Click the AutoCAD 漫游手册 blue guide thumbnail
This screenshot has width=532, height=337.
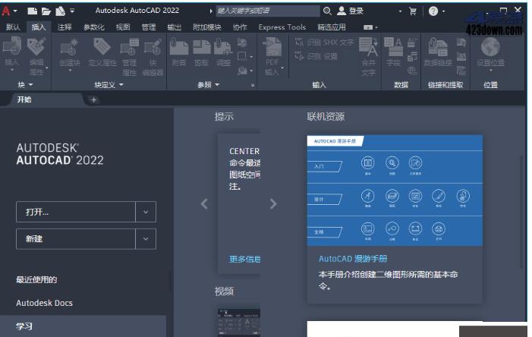[x=395, y=191]
